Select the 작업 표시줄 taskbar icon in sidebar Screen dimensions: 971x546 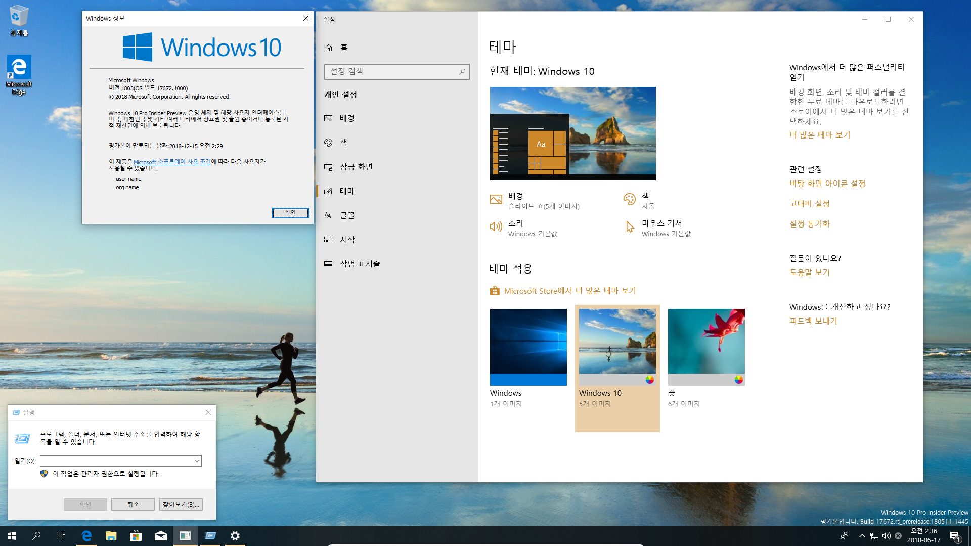[328, 264]
